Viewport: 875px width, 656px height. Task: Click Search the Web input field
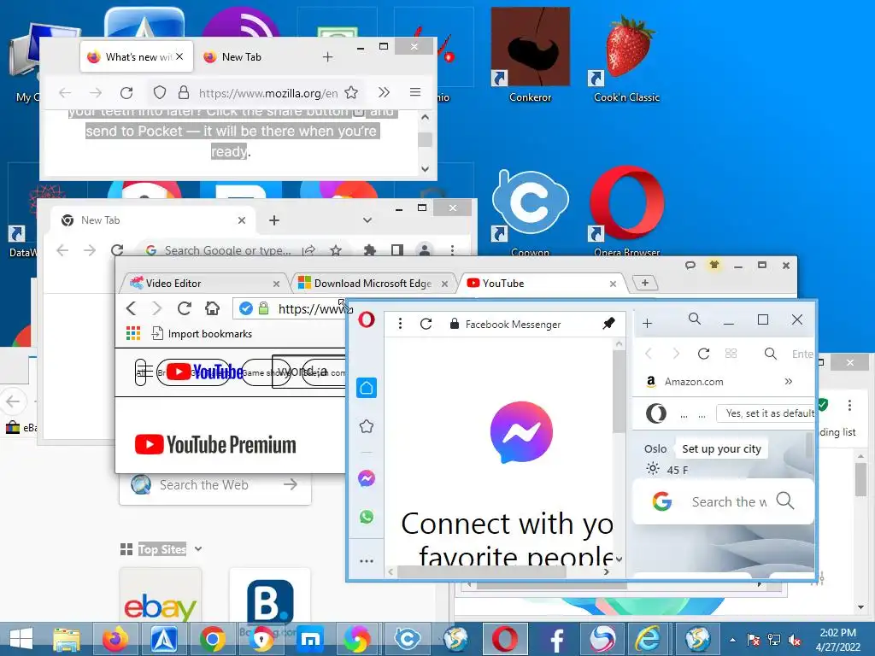214,485
